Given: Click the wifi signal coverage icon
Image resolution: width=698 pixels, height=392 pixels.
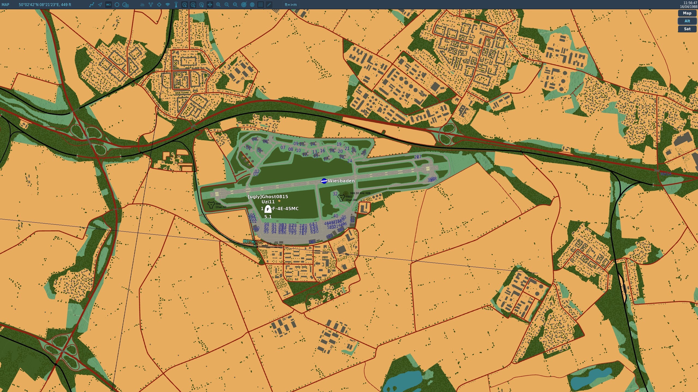Looking at the screenshot, I should click(168, 5).
